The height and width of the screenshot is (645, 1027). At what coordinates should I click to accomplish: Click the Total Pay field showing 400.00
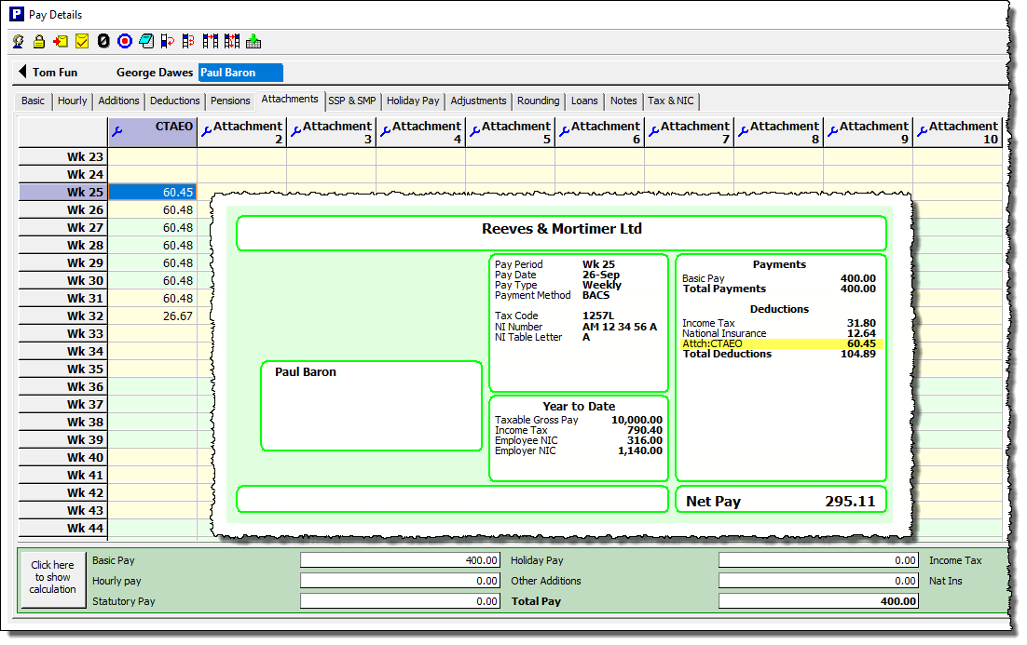pos(819,601)
